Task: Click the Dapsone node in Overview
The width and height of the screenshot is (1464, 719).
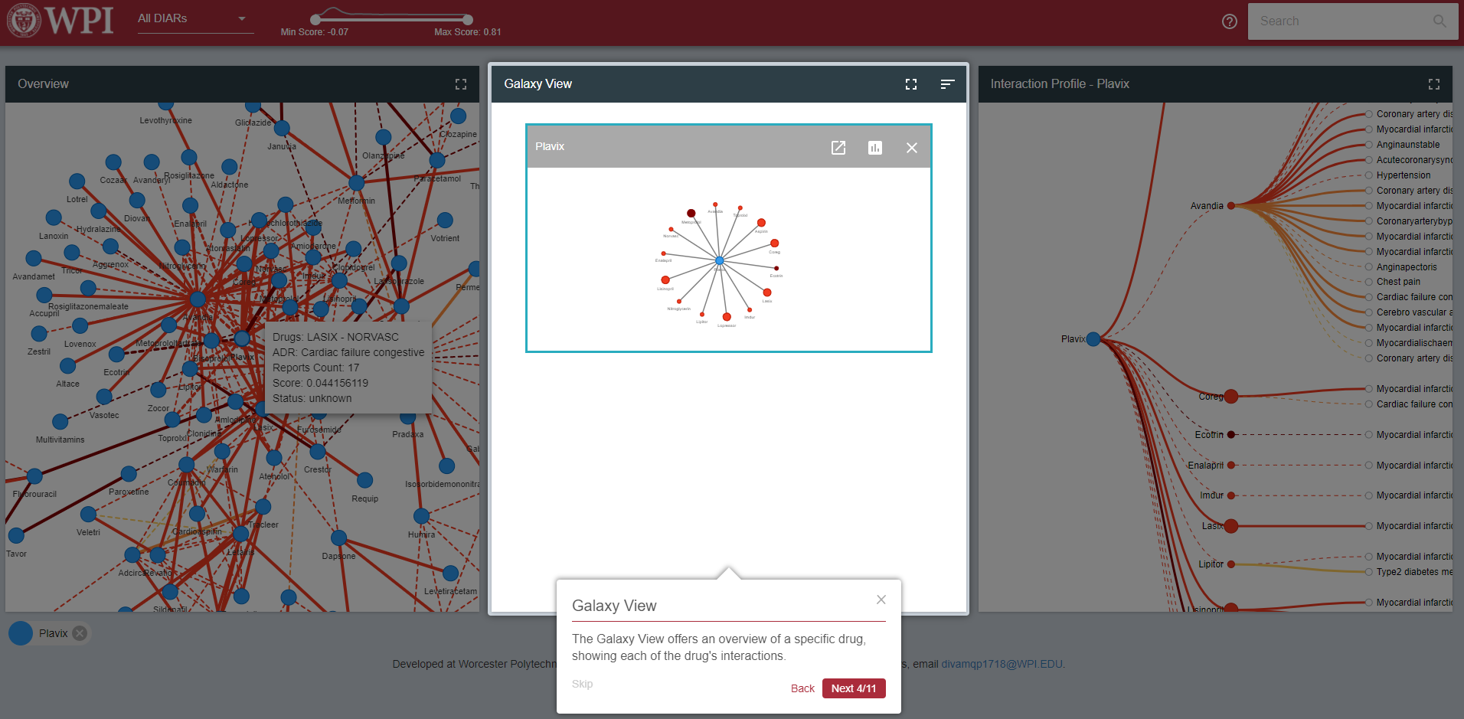Action: [x=339, y=538]
